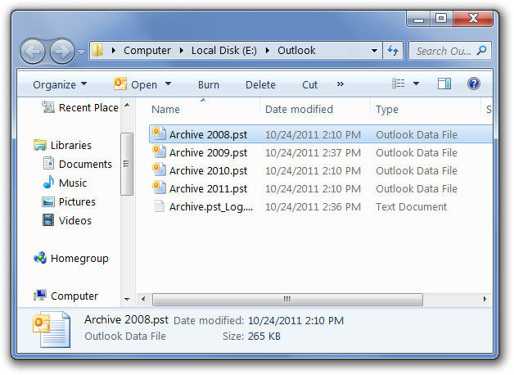
Task: Open Recent Places in navigation pane
Action: pos(88,107)
